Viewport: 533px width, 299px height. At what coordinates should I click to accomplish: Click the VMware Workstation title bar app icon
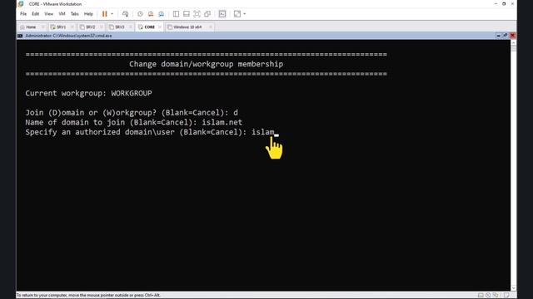point(21,4)
